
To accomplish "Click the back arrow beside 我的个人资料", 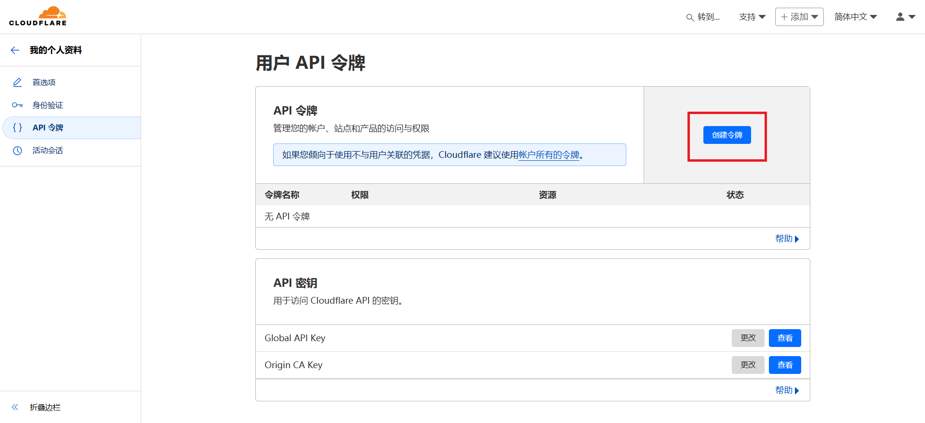I will [x=15, y=50].
